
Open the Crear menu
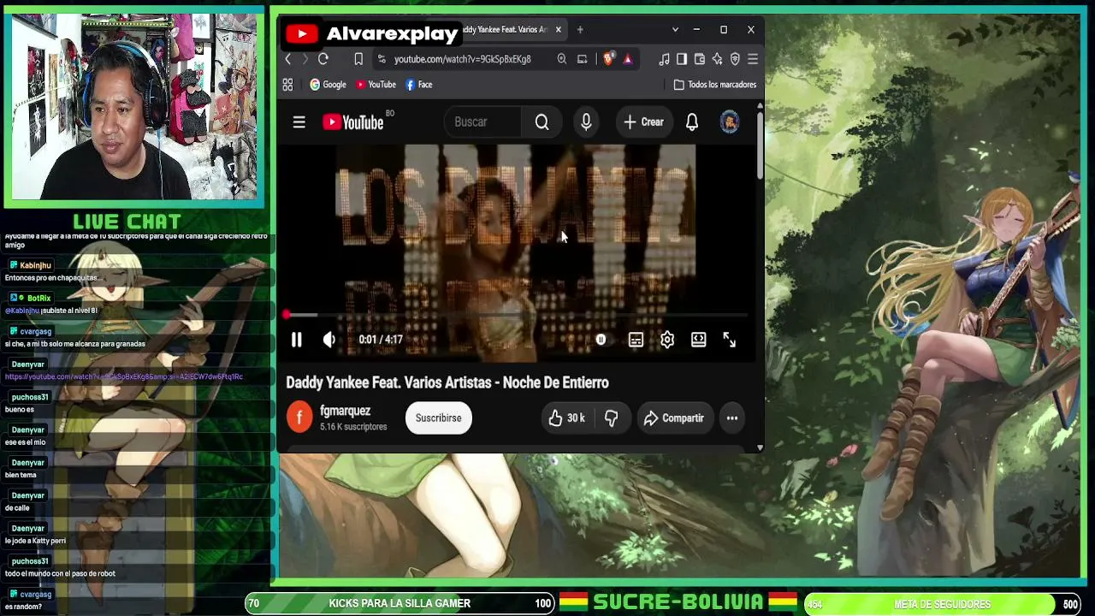(x=643, y=122)
